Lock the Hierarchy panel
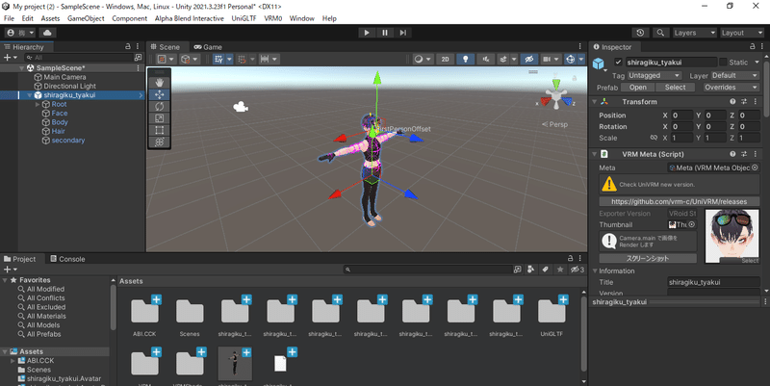 point(128,46)
